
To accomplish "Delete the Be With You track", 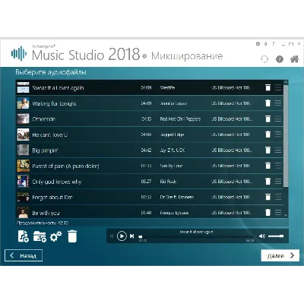I will tap(268, 212).
